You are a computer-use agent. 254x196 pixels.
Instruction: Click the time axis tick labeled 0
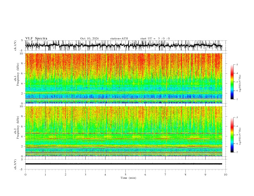tap(25, 175)
